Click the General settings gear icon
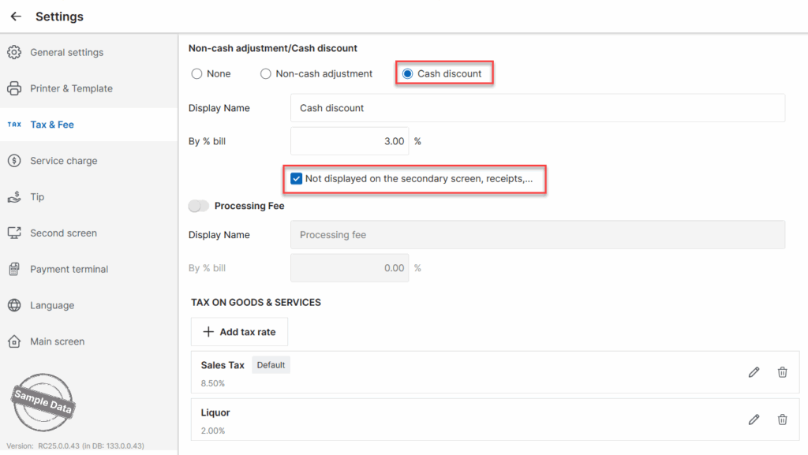The height and width of the screenshot is (455, 808). pyautogui.click(x=14, y=53)
